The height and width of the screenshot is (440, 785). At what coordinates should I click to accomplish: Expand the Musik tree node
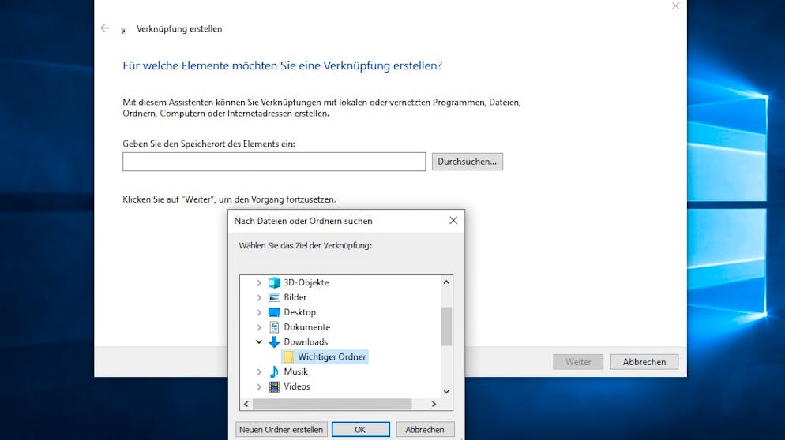pyautogui.click(x=259, y=371)
